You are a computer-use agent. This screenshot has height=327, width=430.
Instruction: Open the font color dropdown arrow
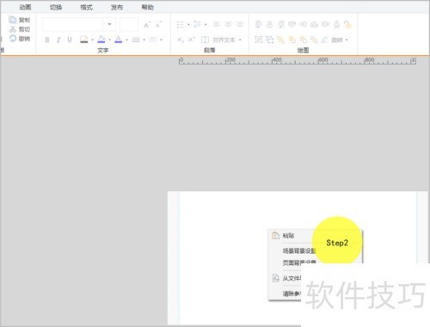(x=126, y=40)
